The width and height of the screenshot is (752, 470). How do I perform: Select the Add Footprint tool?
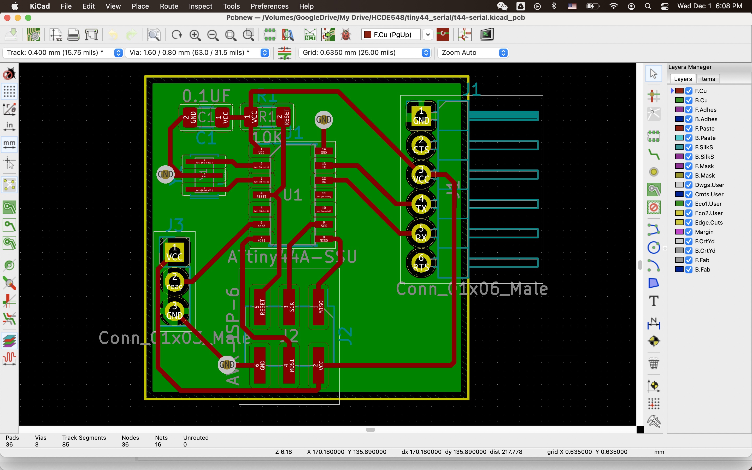coord(654,136)
